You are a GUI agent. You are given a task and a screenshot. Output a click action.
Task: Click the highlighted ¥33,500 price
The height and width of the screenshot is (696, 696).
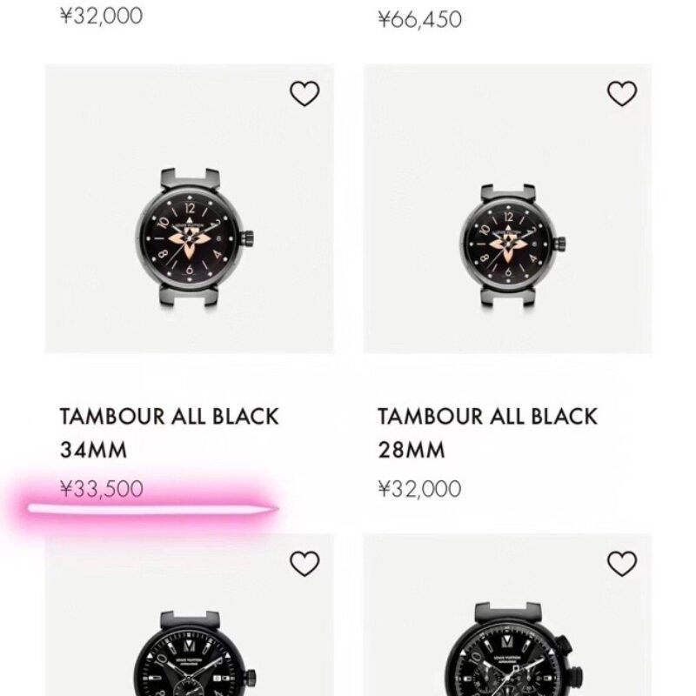(x=102, y=490)
